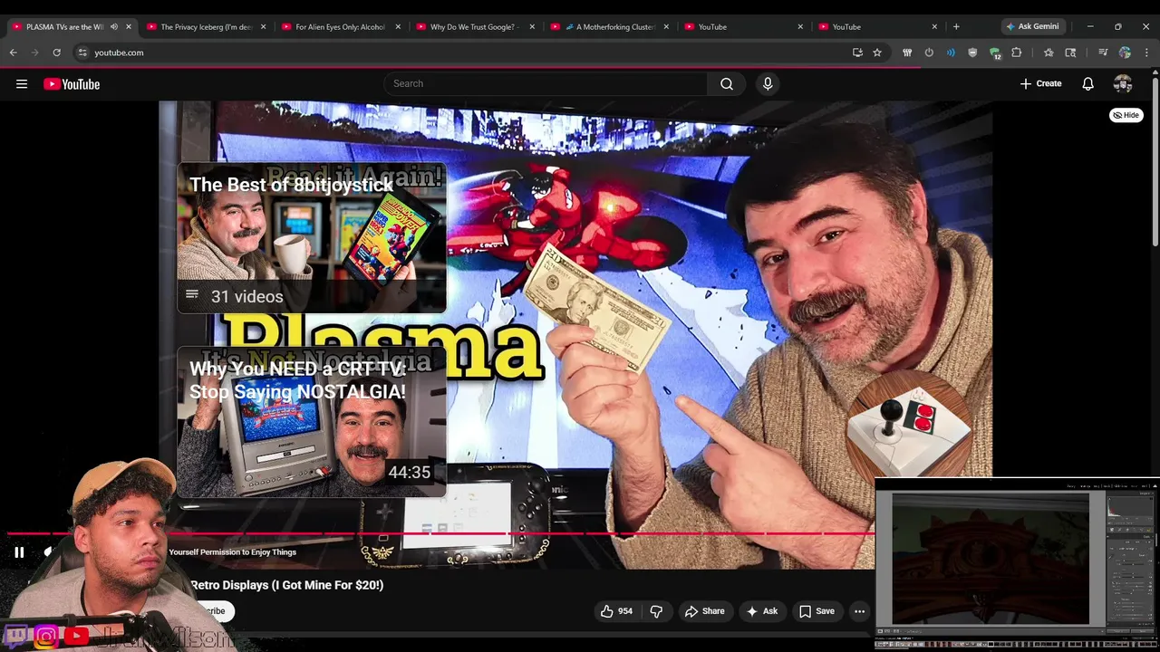
Task: Hide the end screen cards
Action: (1126, 115)
